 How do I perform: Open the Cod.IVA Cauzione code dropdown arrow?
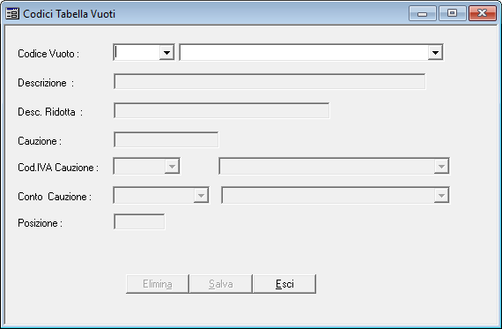(x=172, y=167)
